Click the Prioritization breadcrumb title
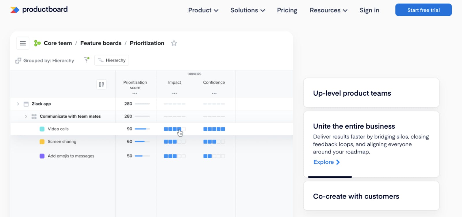Image resolution: width=462 pixels, height=217 pixels. [x=147, y=43]
